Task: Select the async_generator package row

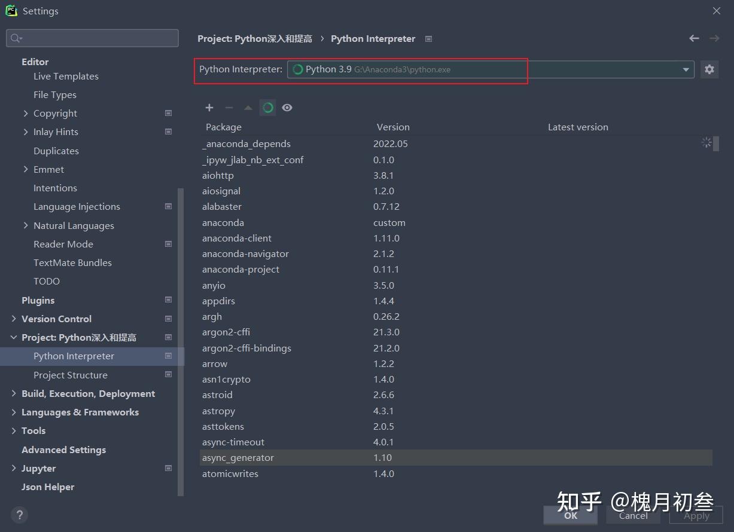Action: tap(456, 457)
